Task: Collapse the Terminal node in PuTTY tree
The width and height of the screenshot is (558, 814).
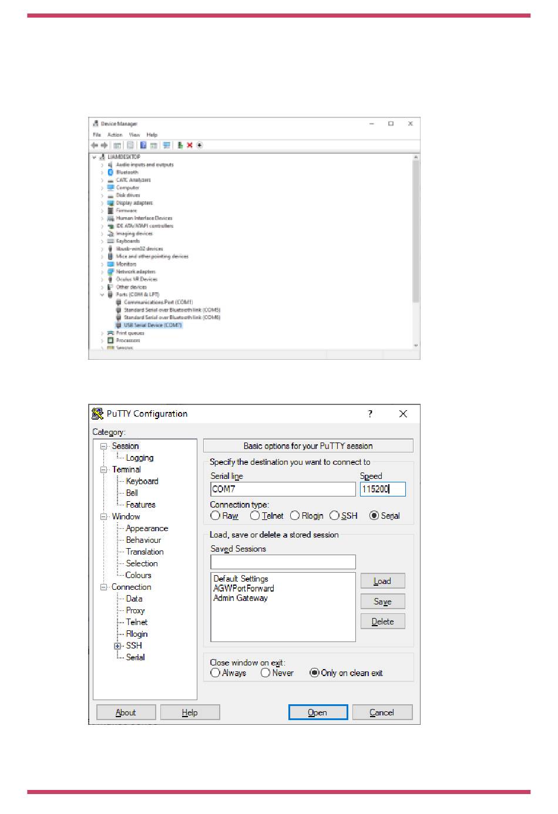Action: pyautogui.click(x=104, y=470)
